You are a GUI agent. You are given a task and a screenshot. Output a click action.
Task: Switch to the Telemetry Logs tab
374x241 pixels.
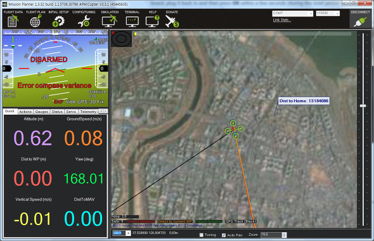[89, 112]
